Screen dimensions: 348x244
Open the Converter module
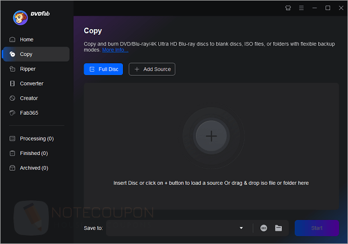coord(31,83)
